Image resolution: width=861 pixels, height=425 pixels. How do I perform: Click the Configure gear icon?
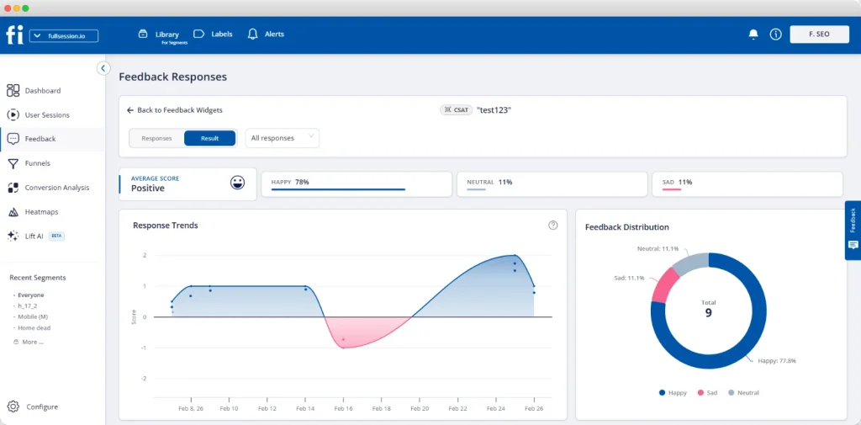coord(13,406)
